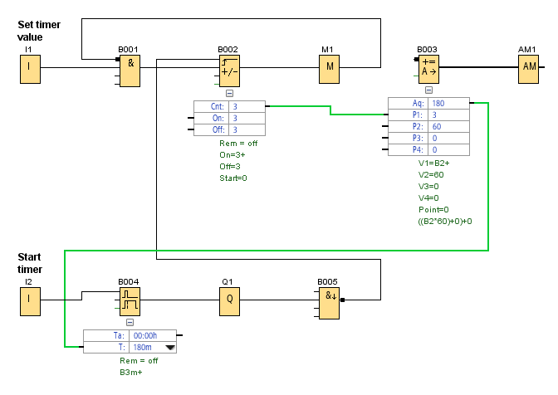Click the P1 value 3 field

click(x=448, y=115)
